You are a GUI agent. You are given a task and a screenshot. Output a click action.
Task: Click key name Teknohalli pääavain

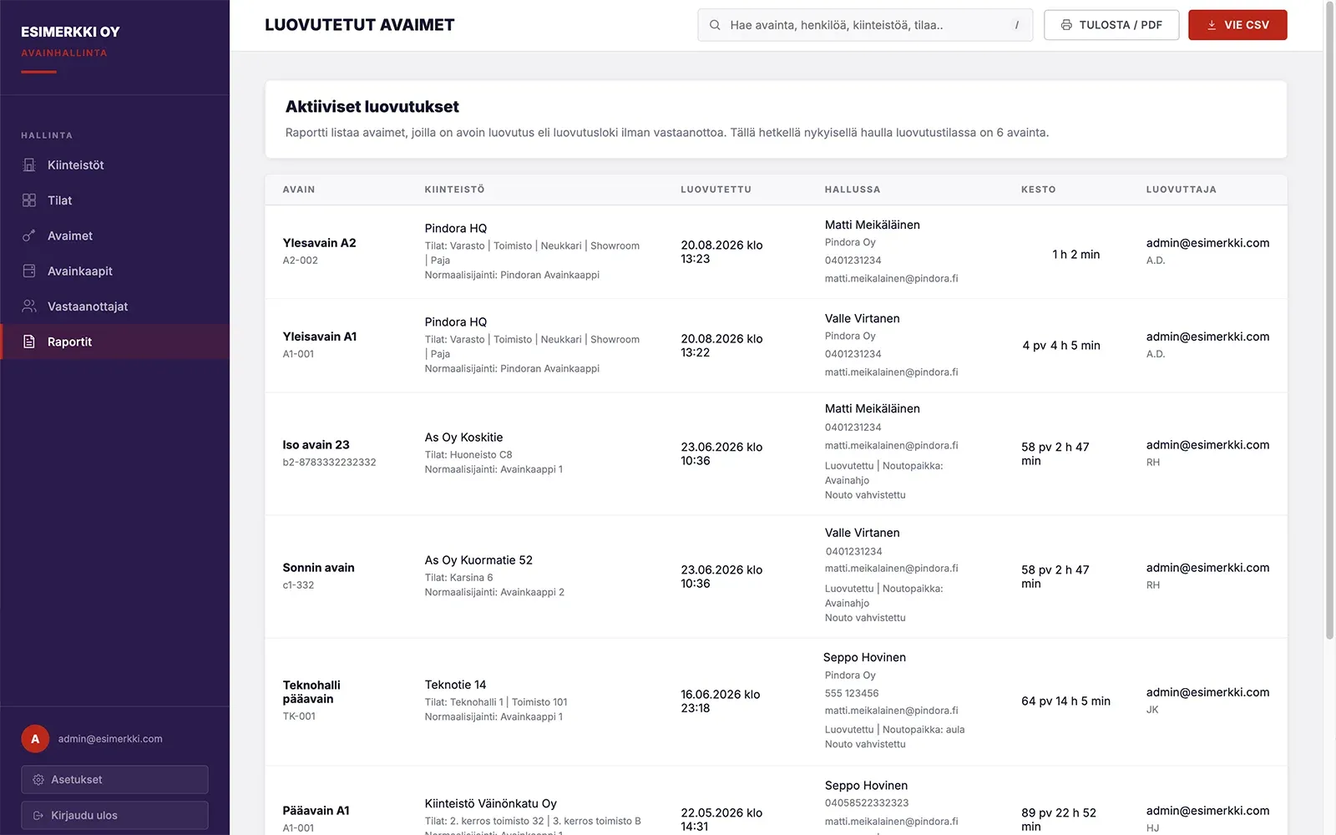[x=311, y=692]
